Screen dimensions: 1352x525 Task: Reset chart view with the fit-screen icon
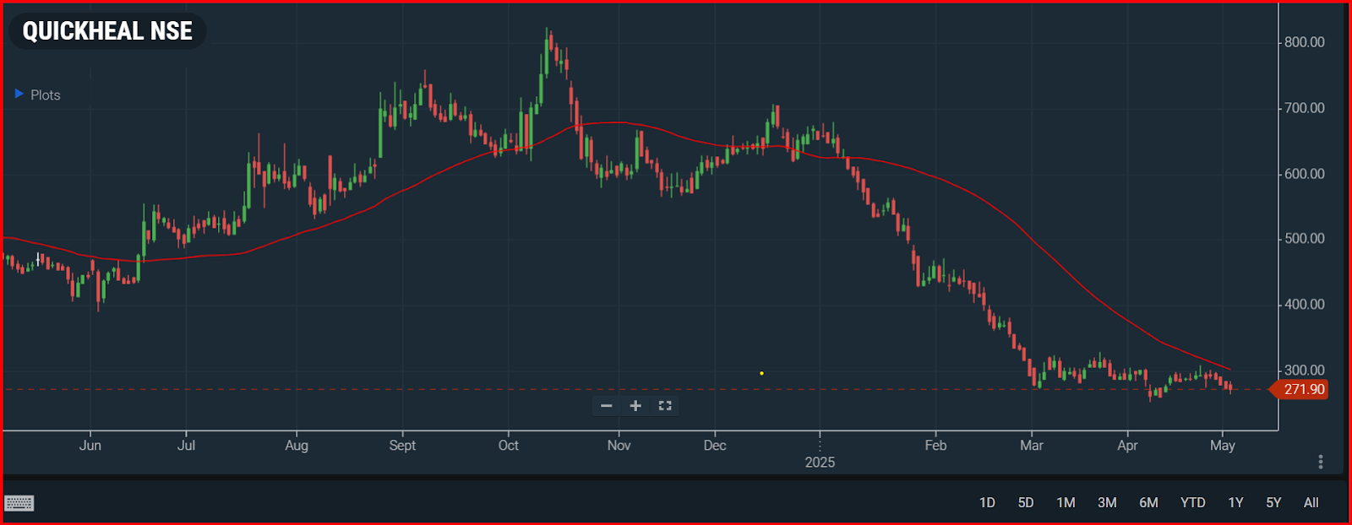point(665,406)
